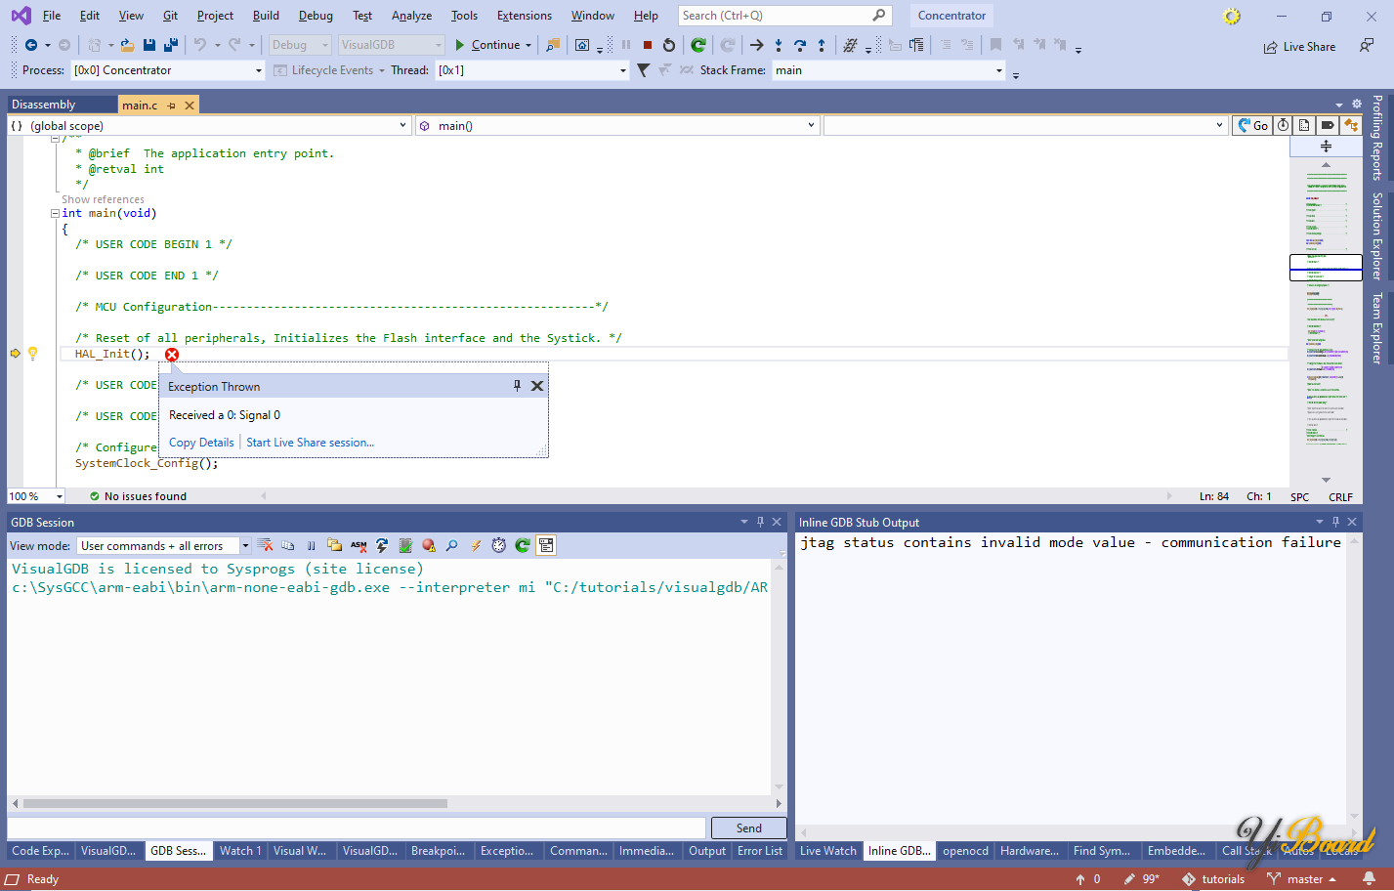Expand the Continue button dropdown arrow
The image size is (1394, 891).
528,45
